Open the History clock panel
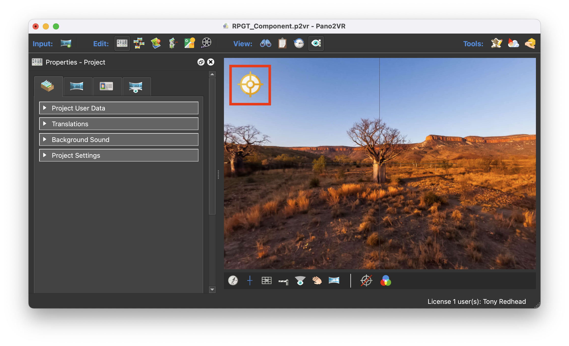 [x=299, y=43]
